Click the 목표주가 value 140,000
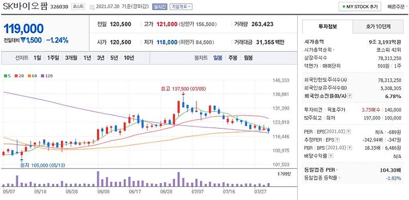Screen dimensions: 409x200 coord(393,110)
